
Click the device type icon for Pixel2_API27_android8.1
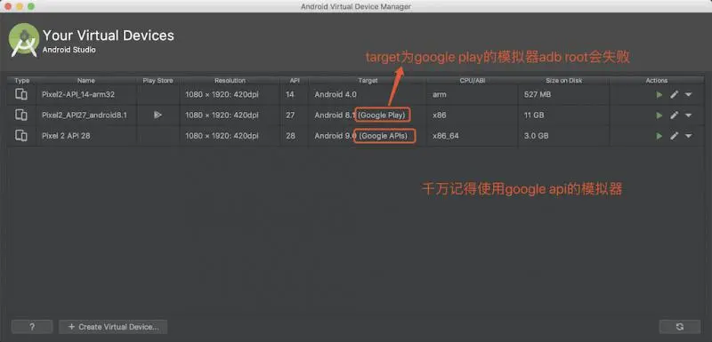tap(21, 115)
